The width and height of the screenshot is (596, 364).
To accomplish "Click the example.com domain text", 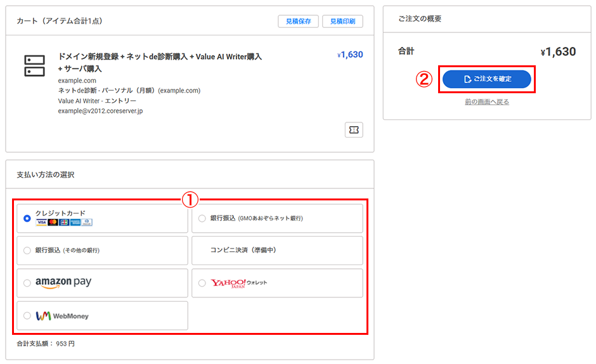I will (x=77, y=81).
